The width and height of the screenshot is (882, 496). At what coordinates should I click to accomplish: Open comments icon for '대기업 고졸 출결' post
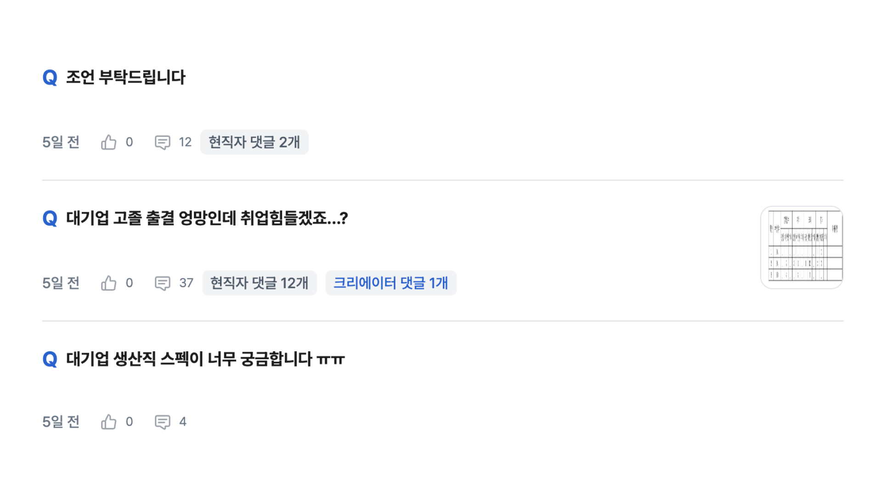(x=163, y=283)
